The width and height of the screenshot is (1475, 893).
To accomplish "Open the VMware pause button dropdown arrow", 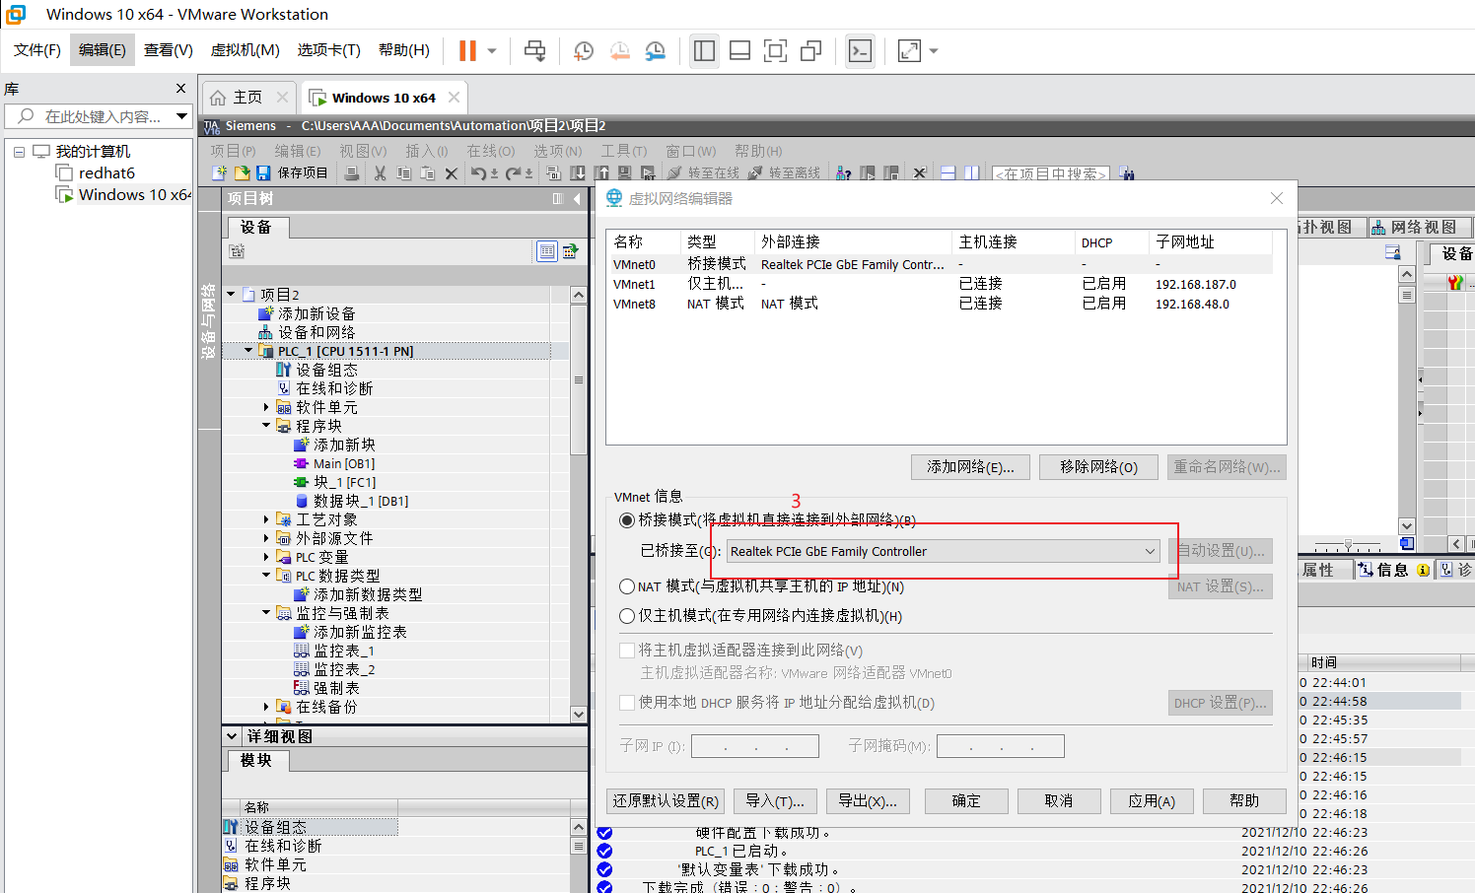I will coord(492,50).
